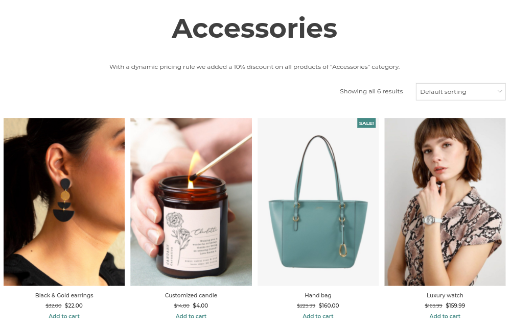Click the SALE! badge on Hand bag

click(x=366, y=123)
